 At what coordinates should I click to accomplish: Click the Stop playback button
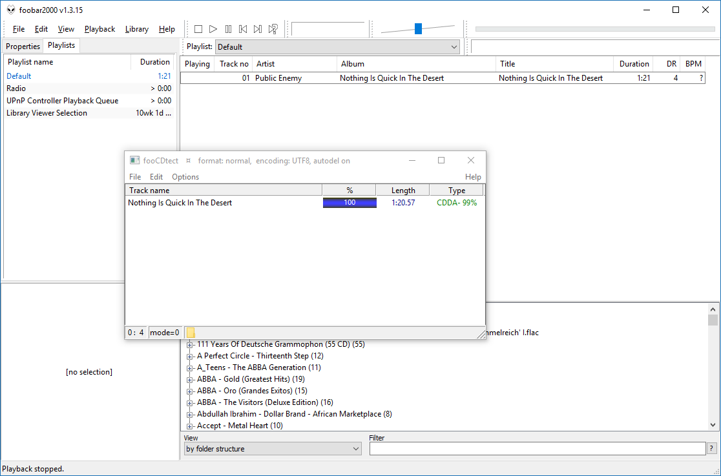pyautogui.click(x=198, y=29)
